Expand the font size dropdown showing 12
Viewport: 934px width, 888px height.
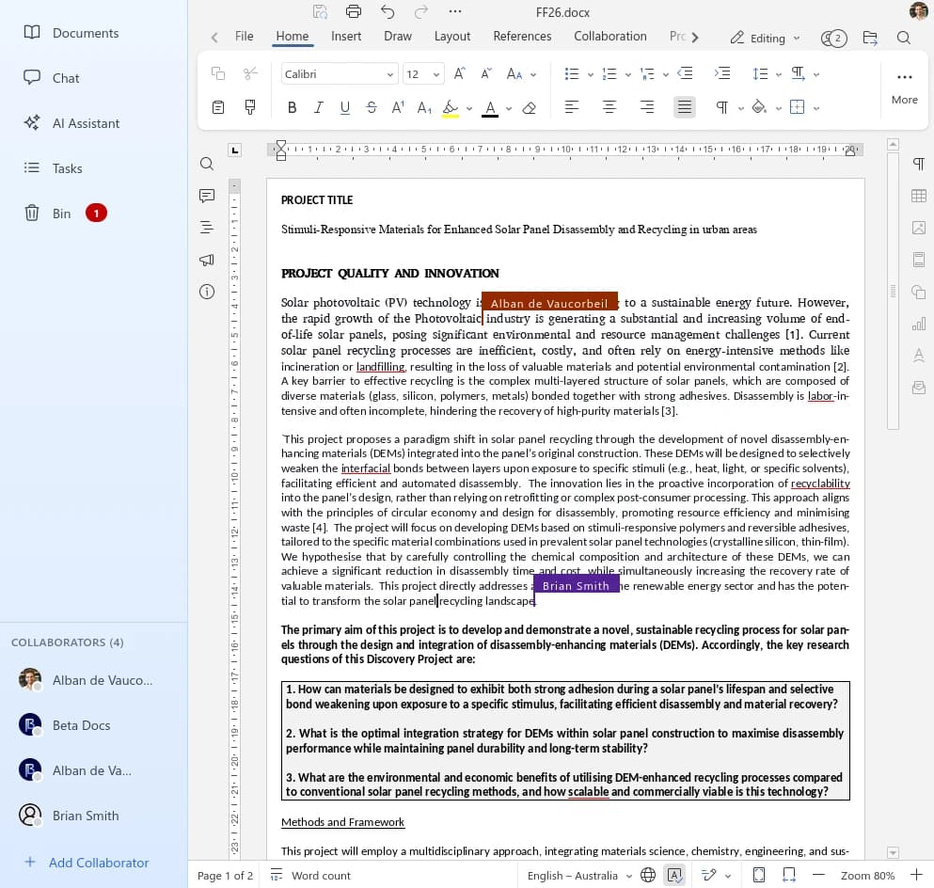point(421,72)
